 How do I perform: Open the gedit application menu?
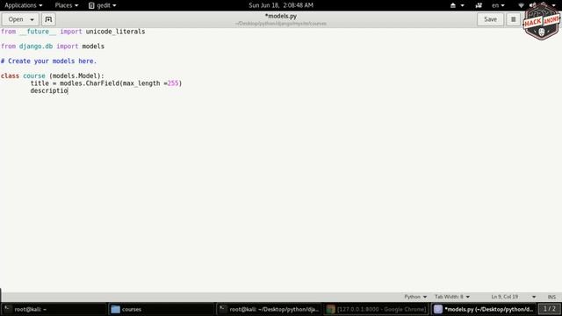pyautogui.click(x=102, y=5)
